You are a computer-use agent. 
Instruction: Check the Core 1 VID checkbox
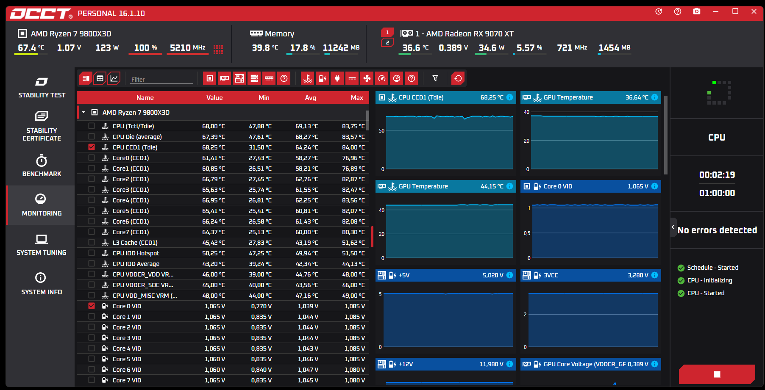(92, 316)
